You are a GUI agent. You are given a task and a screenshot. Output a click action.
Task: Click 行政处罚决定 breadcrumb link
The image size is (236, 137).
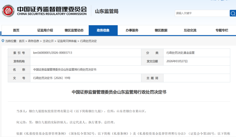tap(88, 41)
